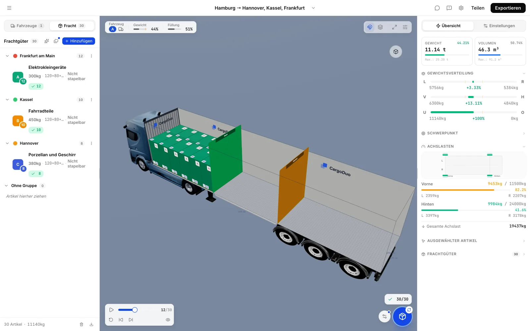Toggle the eye visibility in playback panel

168,320
